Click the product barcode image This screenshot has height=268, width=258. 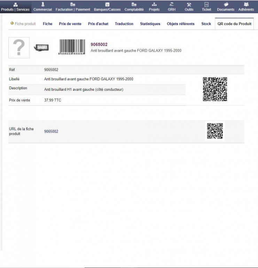[72, 47]
